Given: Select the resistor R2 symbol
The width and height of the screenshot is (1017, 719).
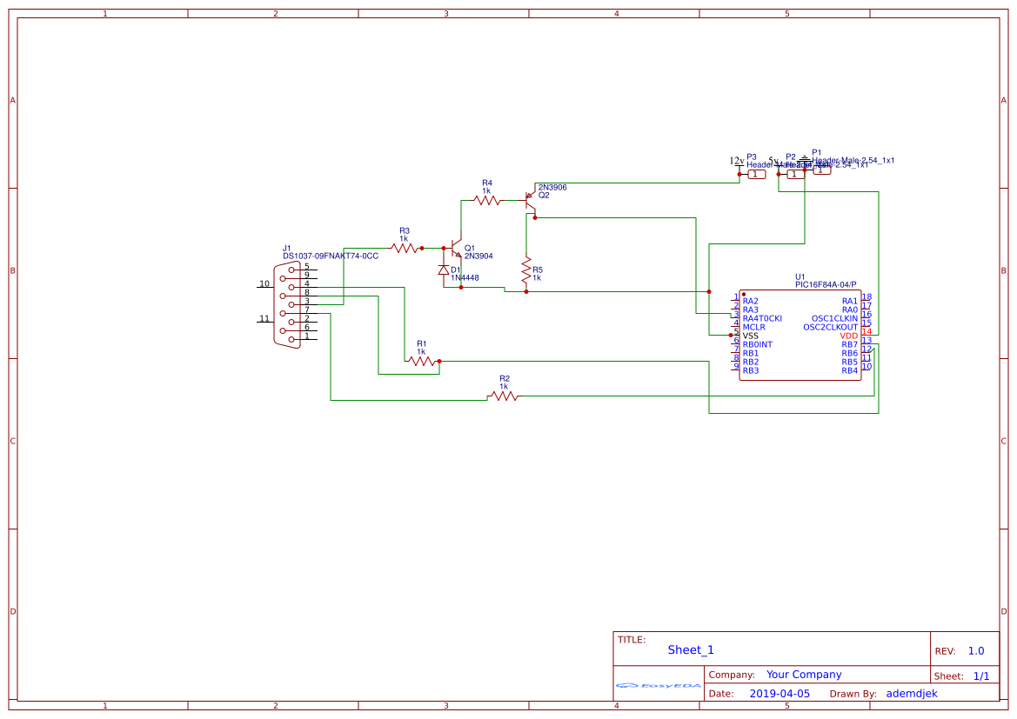Looking at the screenshot, I should click(x=505, y=396).
